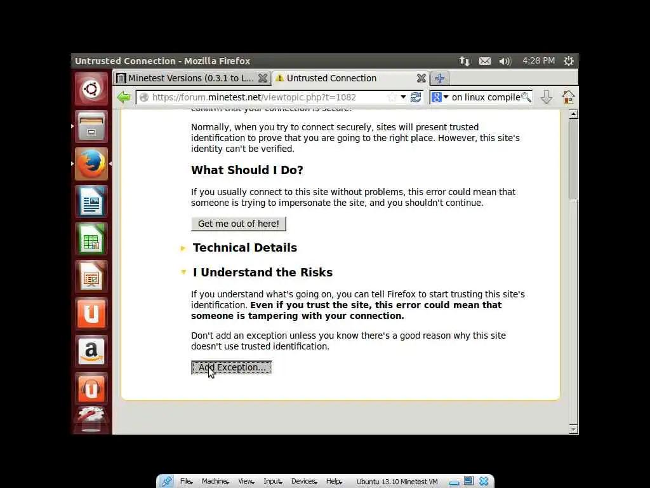This screenshot has width=650, height=488.
Task: Click the VirtualBox toolbar pin icon
Action: (x=167, y=482)
